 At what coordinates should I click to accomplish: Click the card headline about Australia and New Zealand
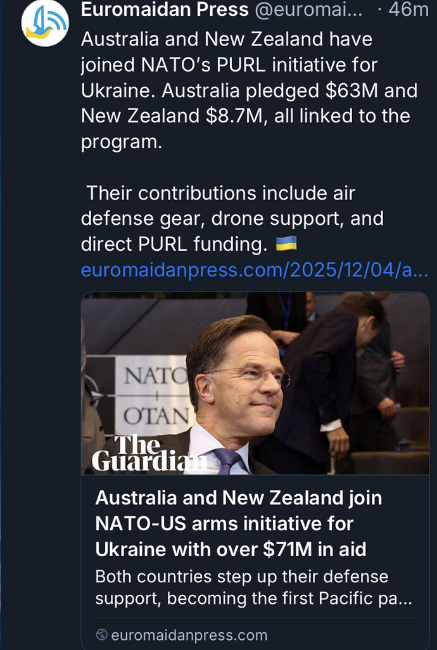[237, 523]
